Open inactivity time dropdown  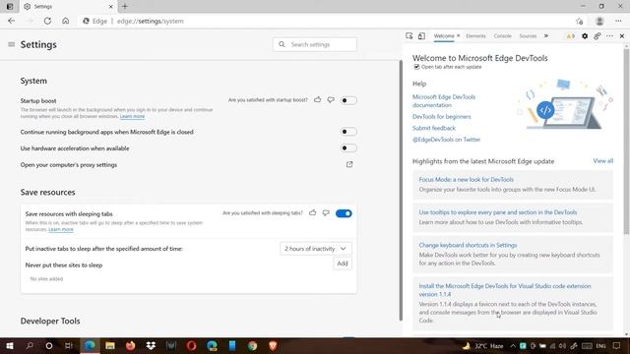(316, 249)
